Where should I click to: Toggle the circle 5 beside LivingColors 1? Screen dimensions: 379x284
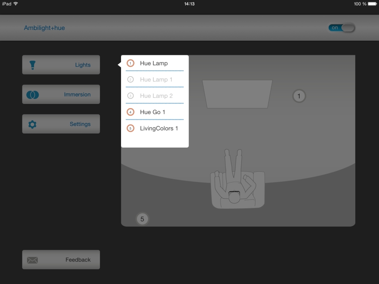tap(131, 128)
